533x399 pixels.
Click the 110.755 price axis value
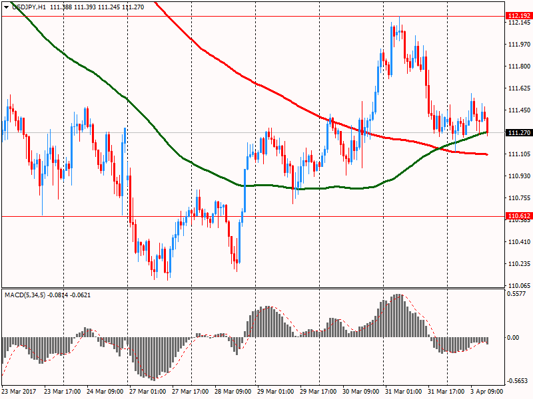pyautogui.click(x=519, y=198)
